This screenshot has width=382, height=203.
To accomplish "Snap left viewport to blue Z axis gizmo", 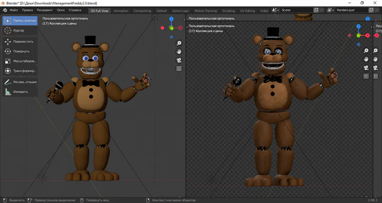I will tap(171, 19).
